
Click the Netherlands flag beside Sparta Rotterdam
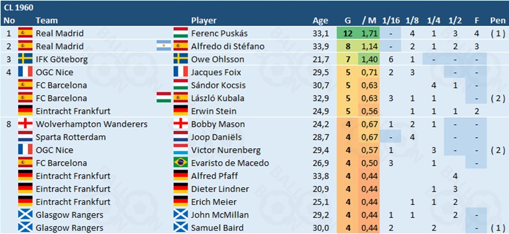(25, 136)
